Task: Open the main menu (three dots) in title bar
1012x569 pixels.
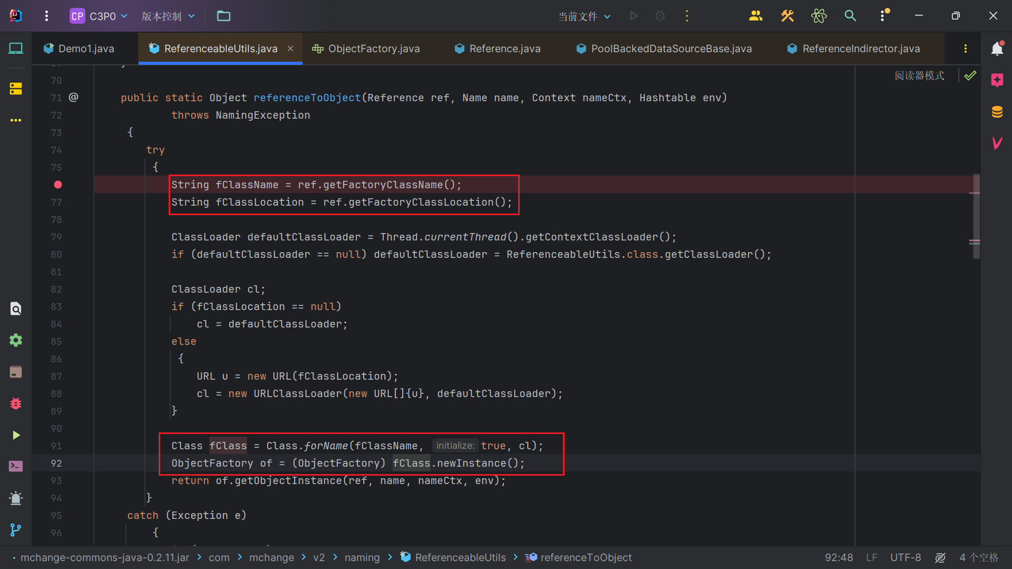Action: tap(46, 16)
